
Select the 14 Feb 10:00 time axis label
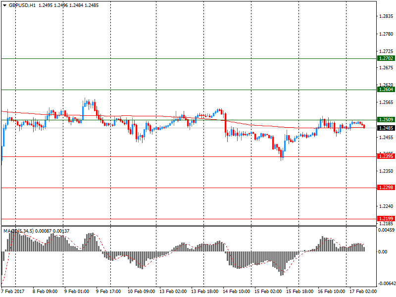[x=237, y=292]
